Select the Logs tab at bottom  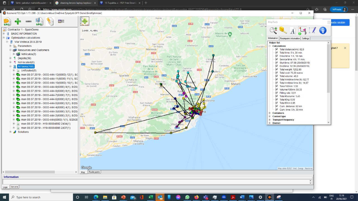click(x=5, y=187)
